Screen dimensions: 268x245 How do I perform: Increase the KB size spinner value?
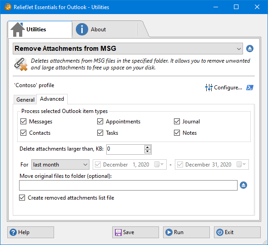pyautogui.click(x=147, y=147)
